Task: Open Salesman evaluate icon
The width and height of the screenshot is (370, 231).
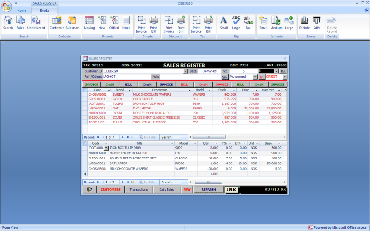Action: (72, 23)
